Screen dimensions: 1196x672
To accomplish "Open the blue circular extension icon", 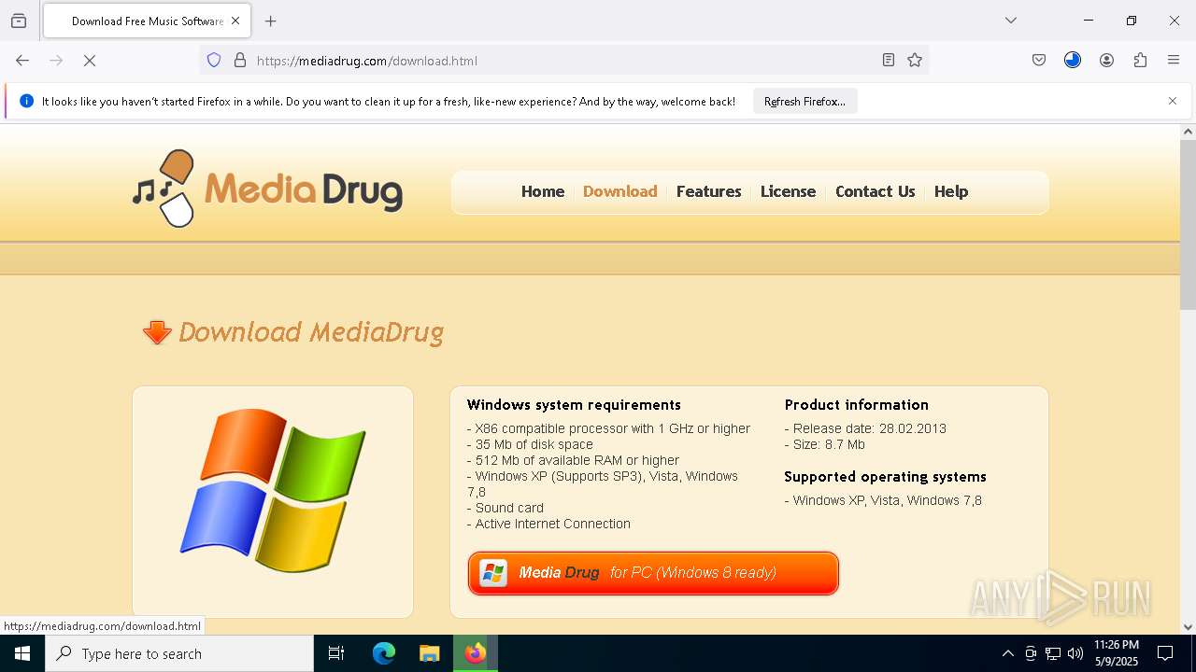I will 1073,60.
